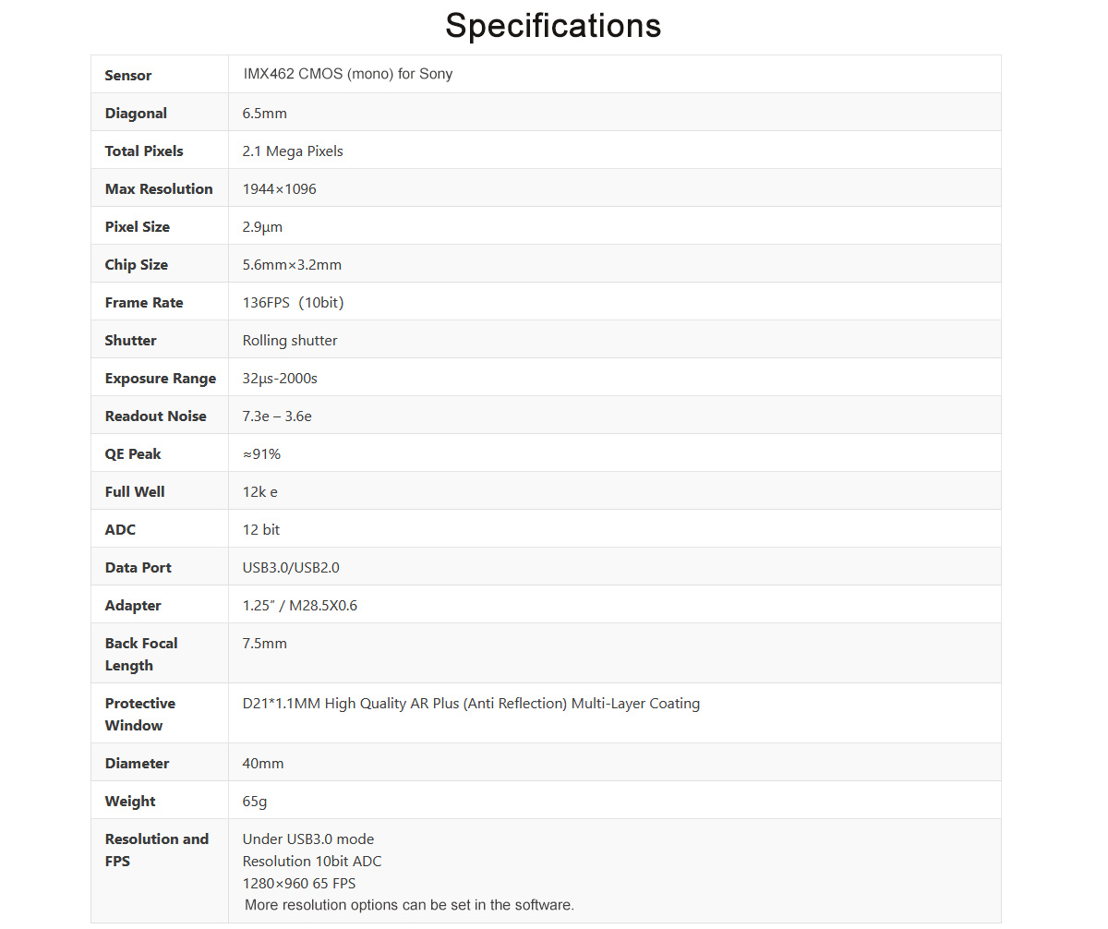Click the 65g weight value
The height and width of the screenshot is (929, 1108).
click(255, 802)
